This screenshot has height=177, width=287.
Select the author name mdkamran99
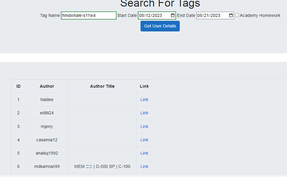pyautogui.click(x=47, y=166)
